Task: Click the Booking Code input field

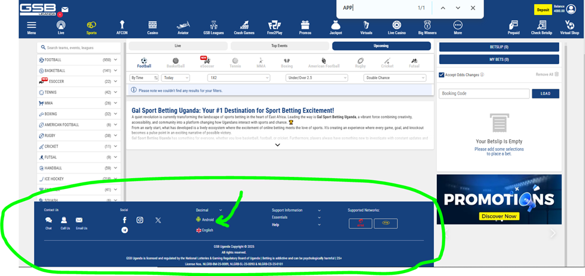Action: pos(484,94)
